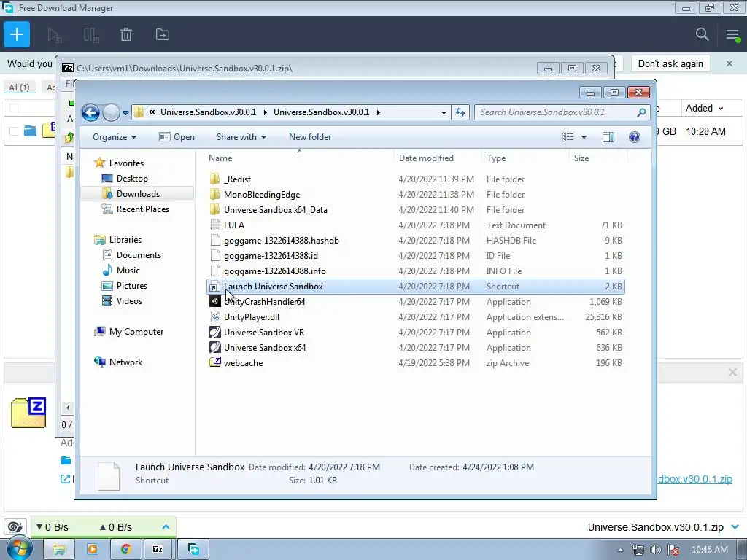Close the FDM details panel with X
Viewport: 747px width, 560px height.
coord(732,373)
